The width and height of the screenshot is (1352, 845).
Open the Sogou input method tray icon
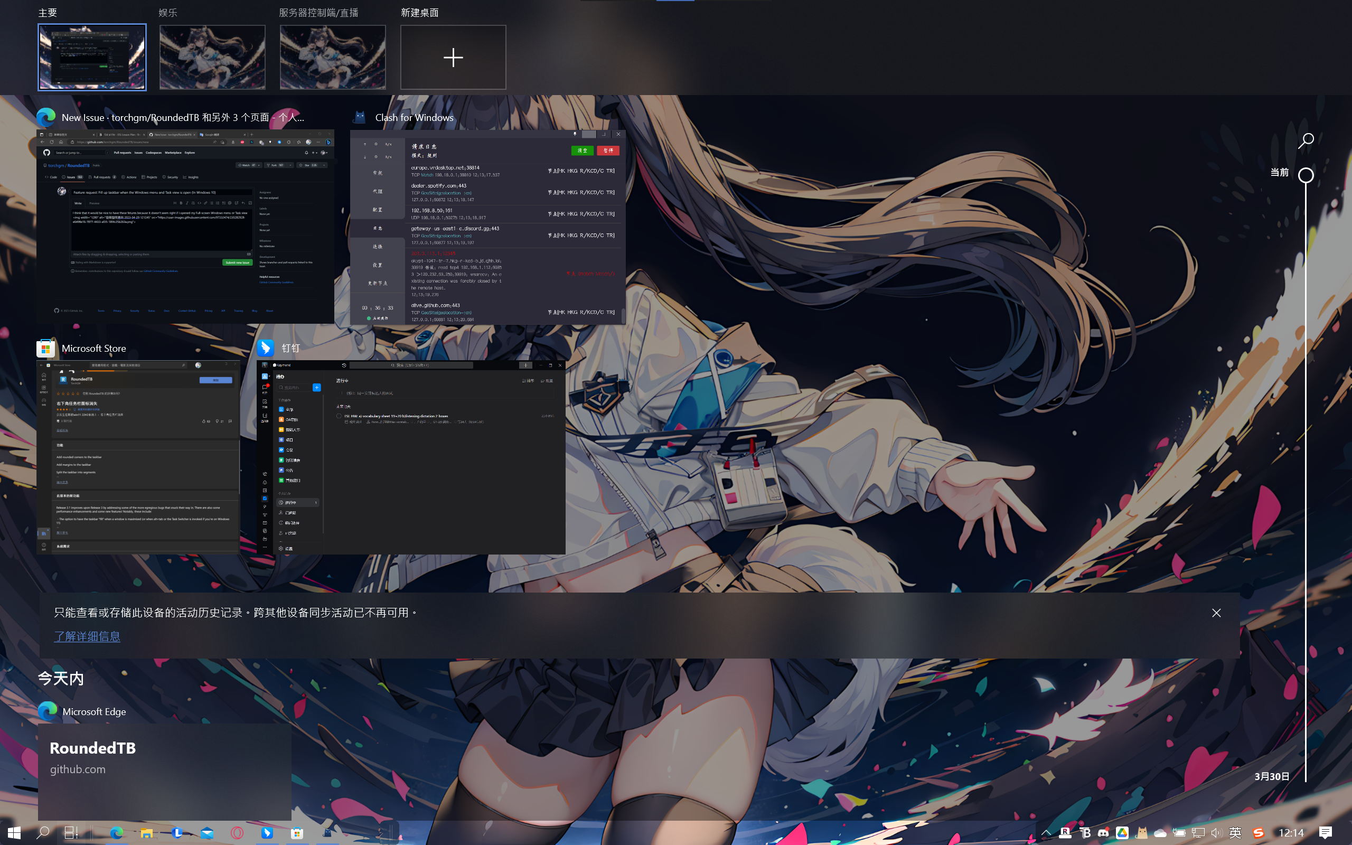tap(1258, 833)
